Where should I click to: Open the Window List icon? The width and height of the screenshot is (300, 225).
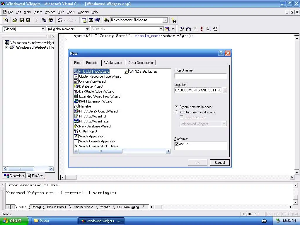click(x=97, y=20)
